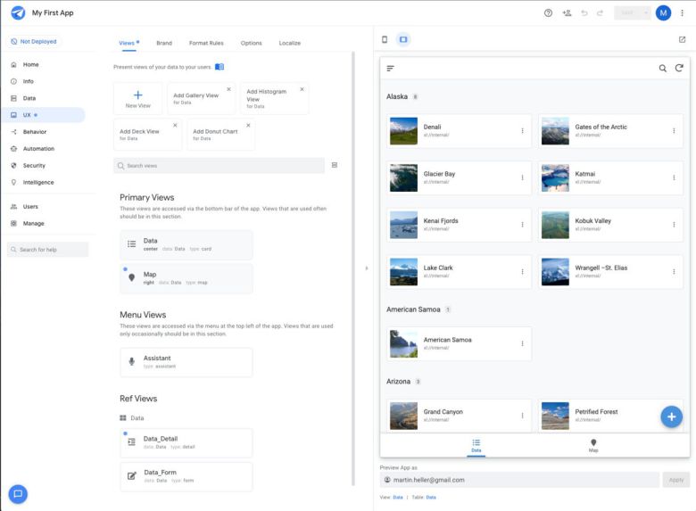The width and height of the screenshot is (696, 511).
Task: Click the refresh icon in app preview
Action: click(679, 68)
